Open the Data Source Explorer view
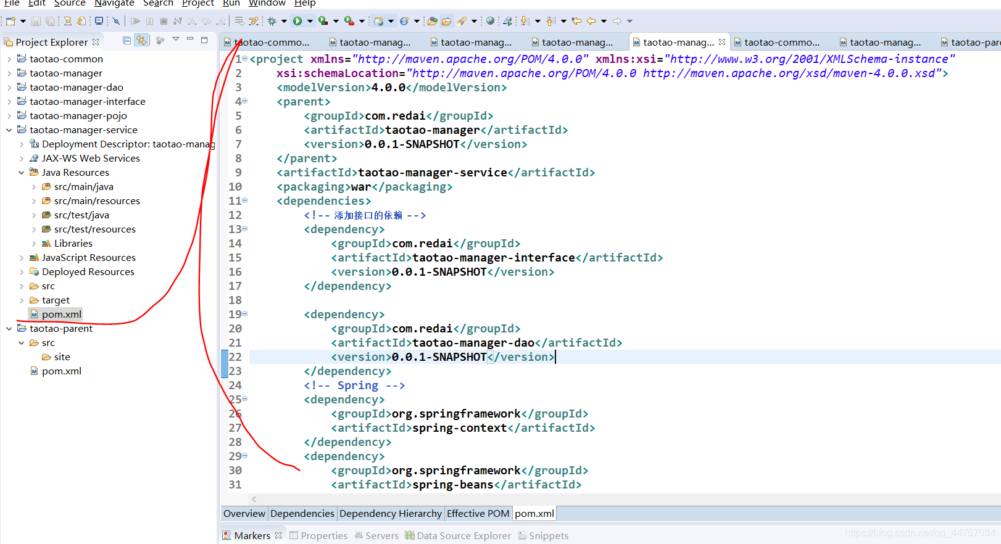This screenshot has height=544, width=1001. coord(458,535)
